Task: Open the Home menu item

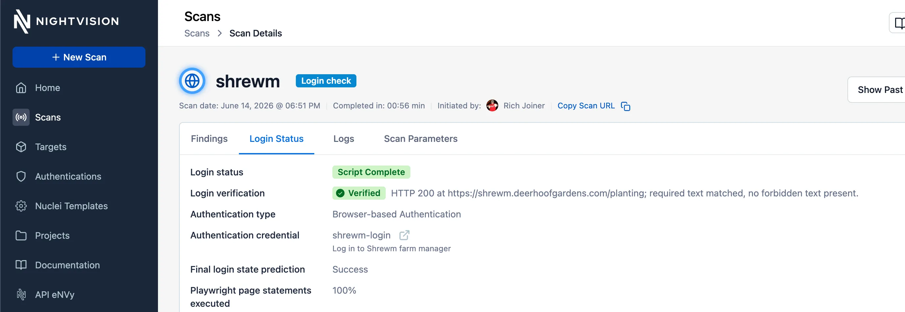Action: [x=47, y=88]
